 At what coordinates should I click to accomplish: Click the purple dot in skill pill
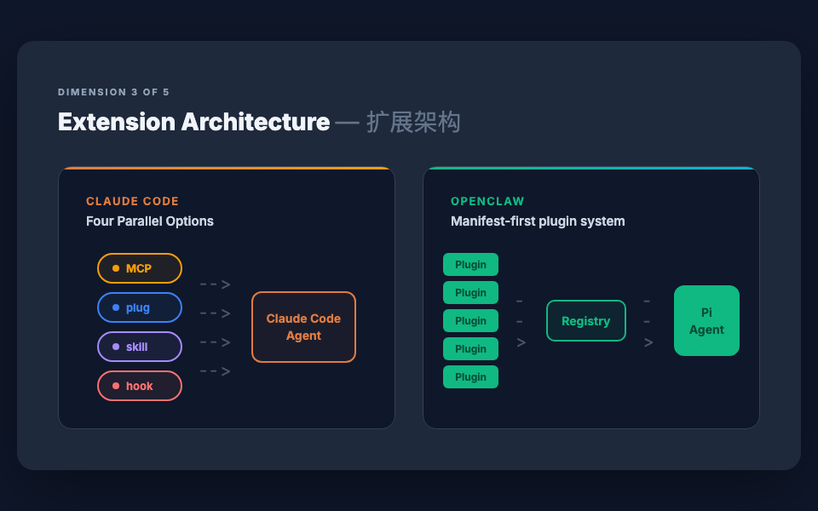pos(116,347)
